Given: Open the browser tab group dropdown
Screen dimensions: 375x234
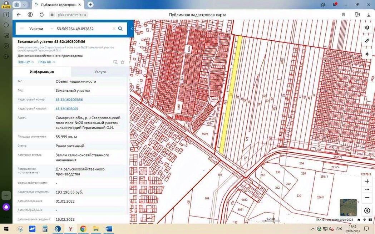Looking at the screenshot, I should [x=24, y=5].
